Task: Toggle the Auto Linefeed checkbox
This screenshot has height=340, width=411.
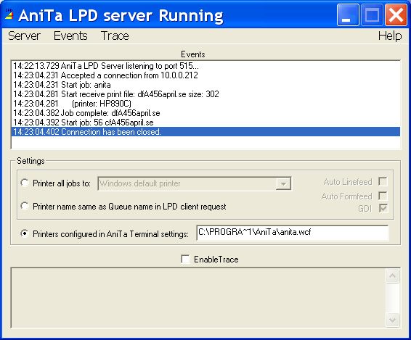Action: (383, 181)
